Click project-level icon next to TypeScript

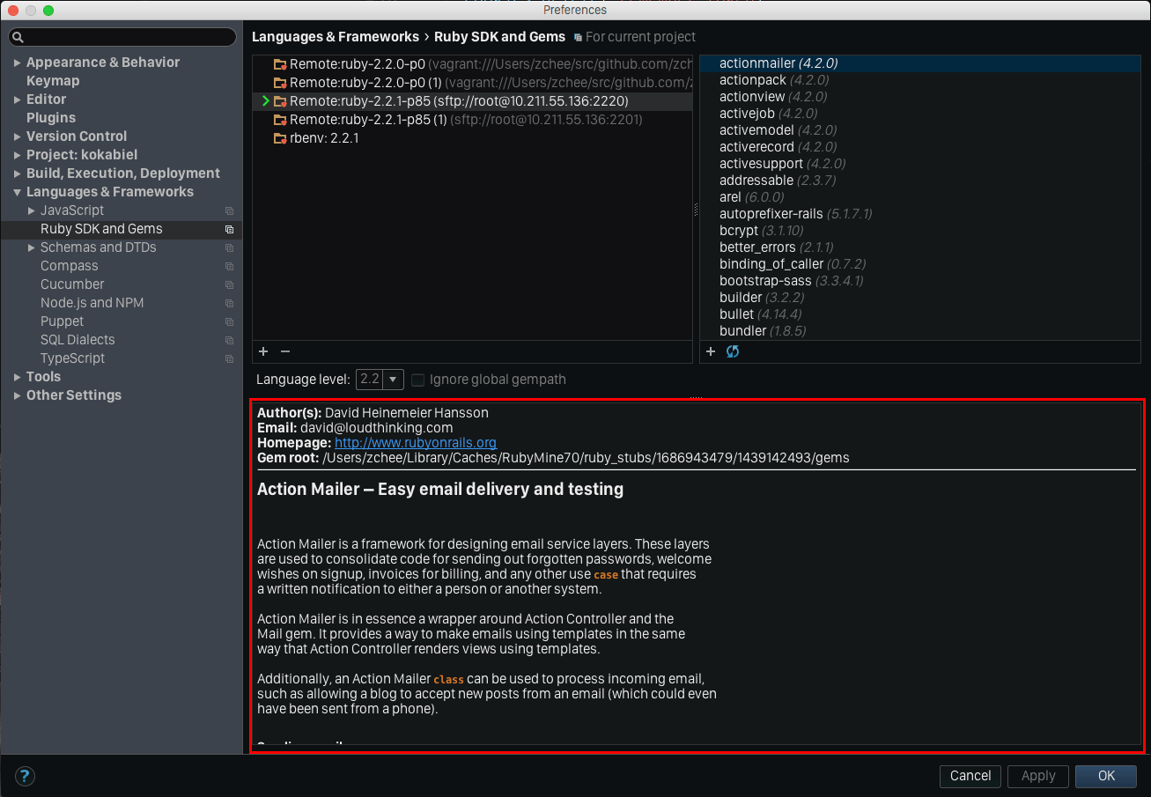229,358
